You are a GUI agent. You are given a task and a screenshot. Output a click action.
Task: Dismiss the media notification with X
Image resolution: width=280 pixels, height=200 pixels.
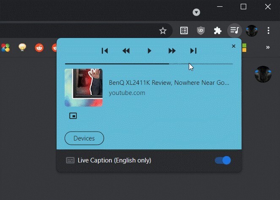(234, 46)
